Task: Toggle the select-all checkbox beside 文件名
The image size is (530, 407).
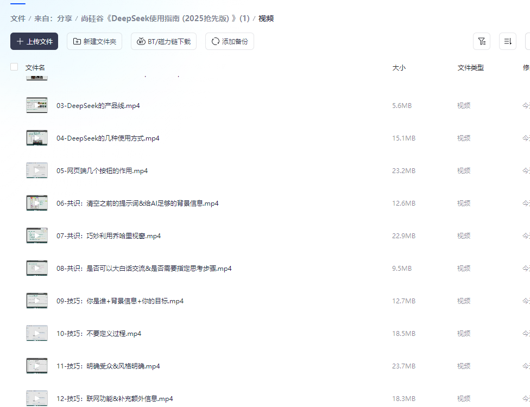Action: (14, 67)
